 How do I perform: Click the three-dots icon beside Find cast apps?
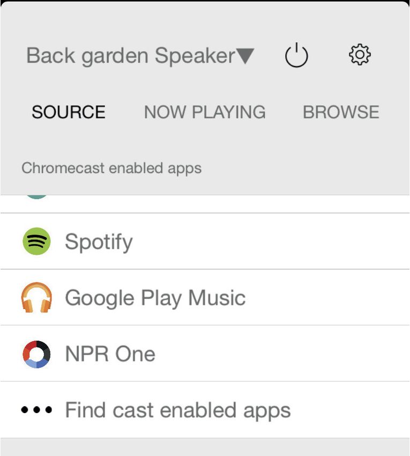click(36, 410)
